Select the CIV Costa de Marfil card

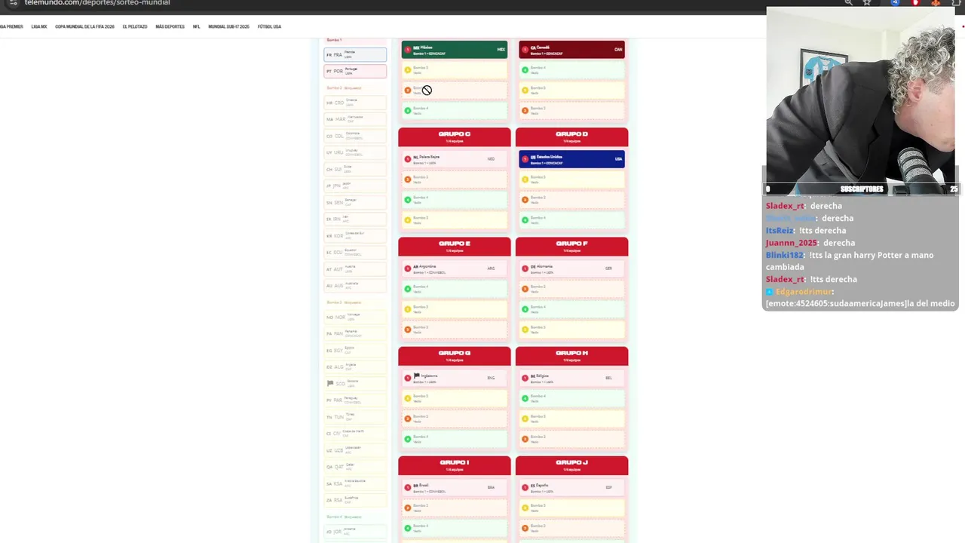click(355, 433)
